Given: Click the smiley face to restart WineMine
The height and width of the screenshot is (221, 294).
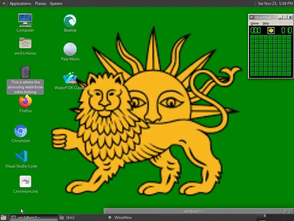Looking at the screenshot, I should click(x=271, y=31).
